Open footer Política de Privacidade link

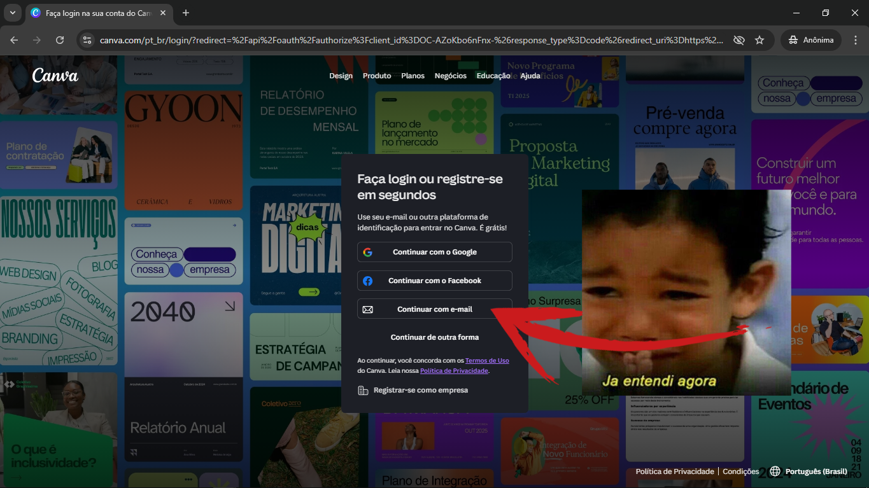tap(675, 471)
